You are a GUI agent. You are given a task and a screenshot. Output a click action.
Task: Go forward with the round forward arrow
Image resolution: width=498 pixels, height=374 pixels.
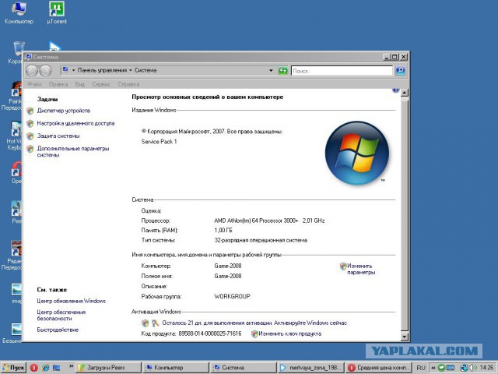pyautogui.click(x=45, y=71)
